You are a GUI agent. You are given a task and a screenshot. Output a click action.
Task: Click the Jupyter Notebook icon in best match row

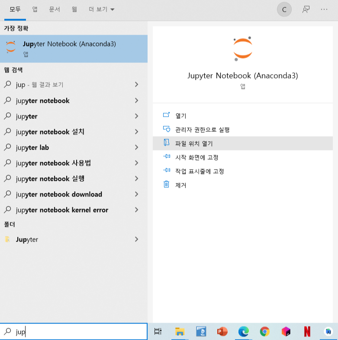click(10, 47)
